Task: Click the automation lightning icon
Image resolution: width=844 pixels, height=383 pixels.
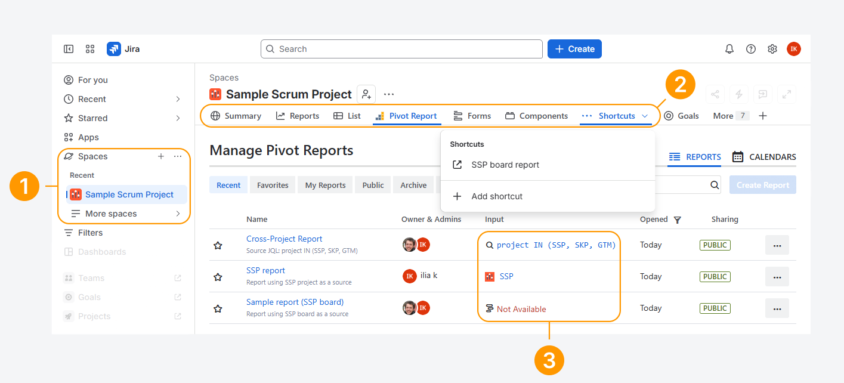Action: [x=739, y=94]
